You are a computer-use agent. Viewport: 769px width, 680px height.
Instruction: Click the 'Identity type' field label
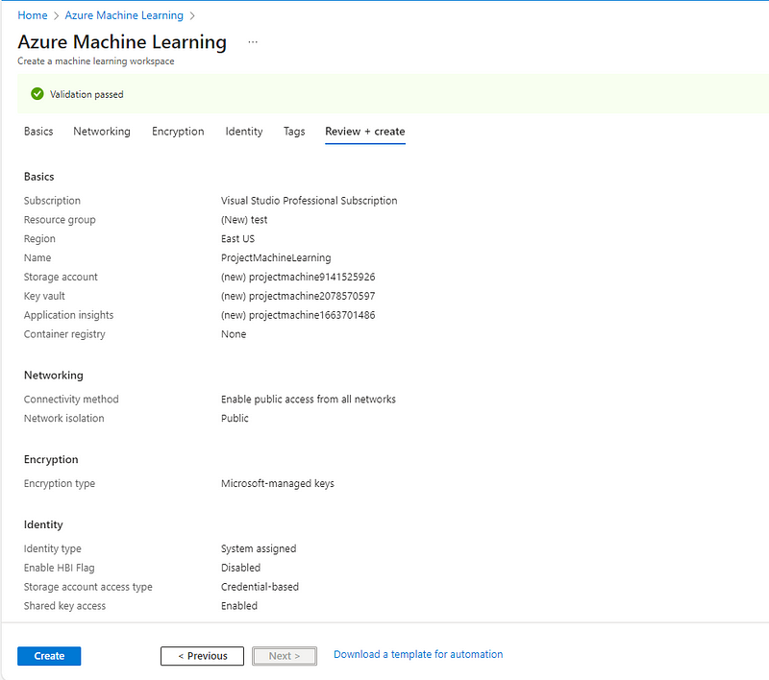53,548
